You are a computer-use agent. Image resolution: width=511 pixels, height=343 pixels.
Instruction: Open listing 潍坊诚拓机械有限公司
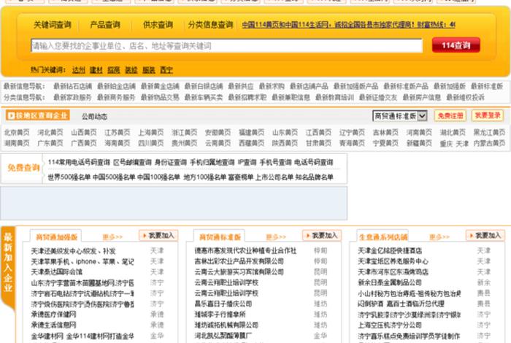[226, 325]
